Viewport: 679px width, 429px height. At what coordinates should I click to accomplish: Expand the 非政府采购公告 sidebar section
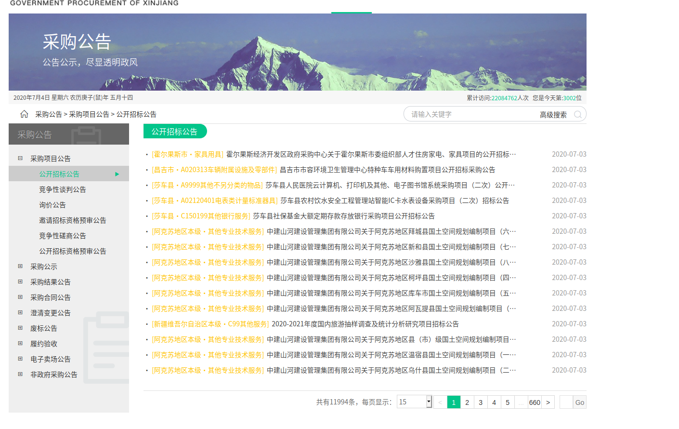coord(20,374)
